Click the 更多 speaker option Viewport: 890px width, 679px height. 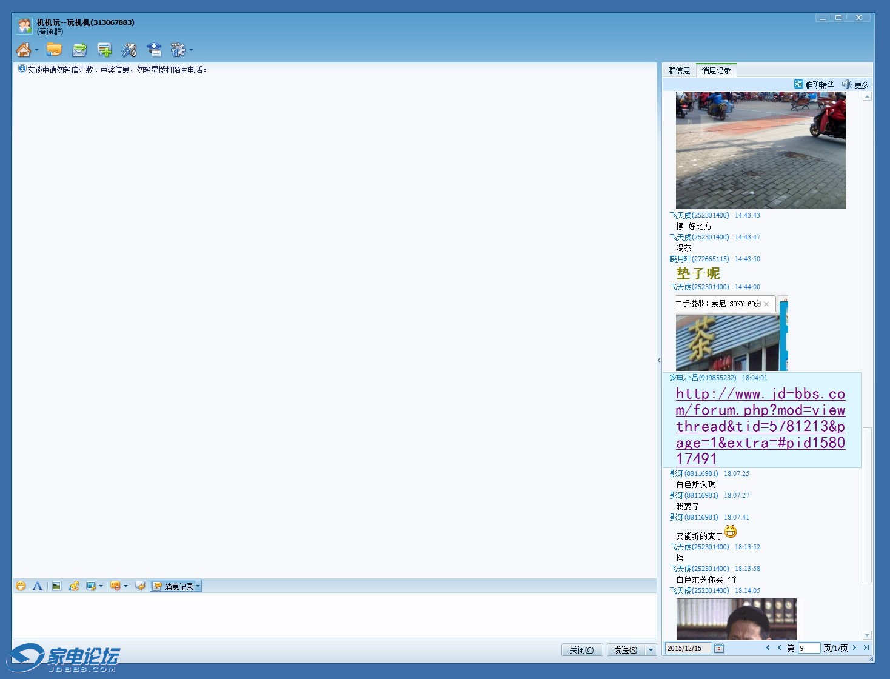coord(855,84)
